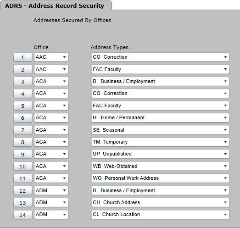
Task: Expand the CH Church Address dropdown
Action: pyautogui.click(x=160, y=203)
